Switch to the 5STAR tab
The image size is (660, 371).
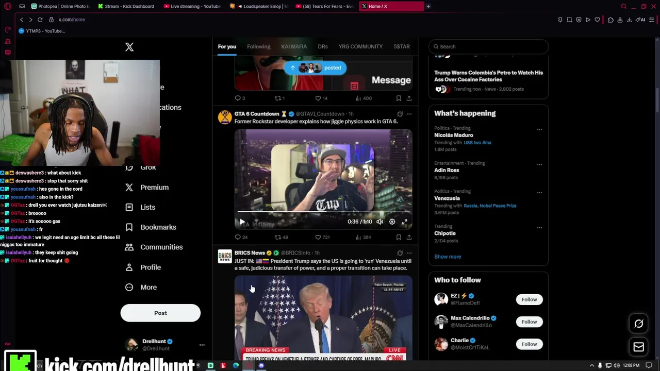[x=402, y=46]
